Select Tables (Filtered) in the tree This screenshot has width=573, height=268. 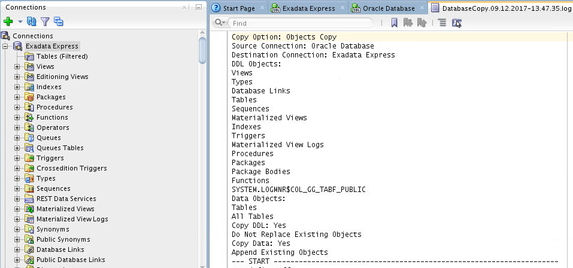pos(62,56)
